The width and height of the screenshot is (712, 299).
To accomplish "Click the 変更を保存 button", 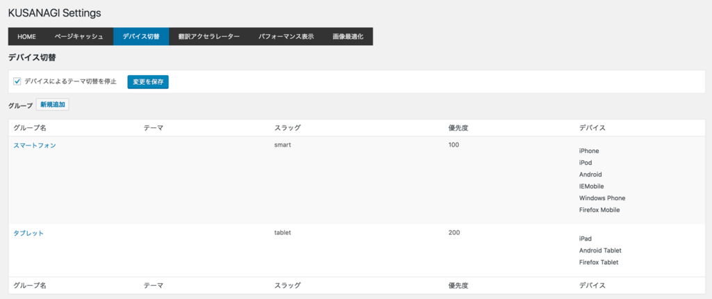I will [148, 82].
